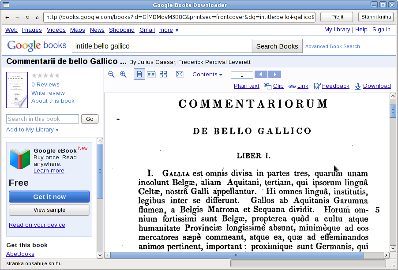Expand the Add to My Library dropdown
The width and height of the screenshot is (398, 270).
click(x=32, y=130)
